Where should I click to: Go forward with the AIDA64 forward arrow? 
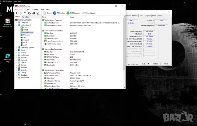21,13
